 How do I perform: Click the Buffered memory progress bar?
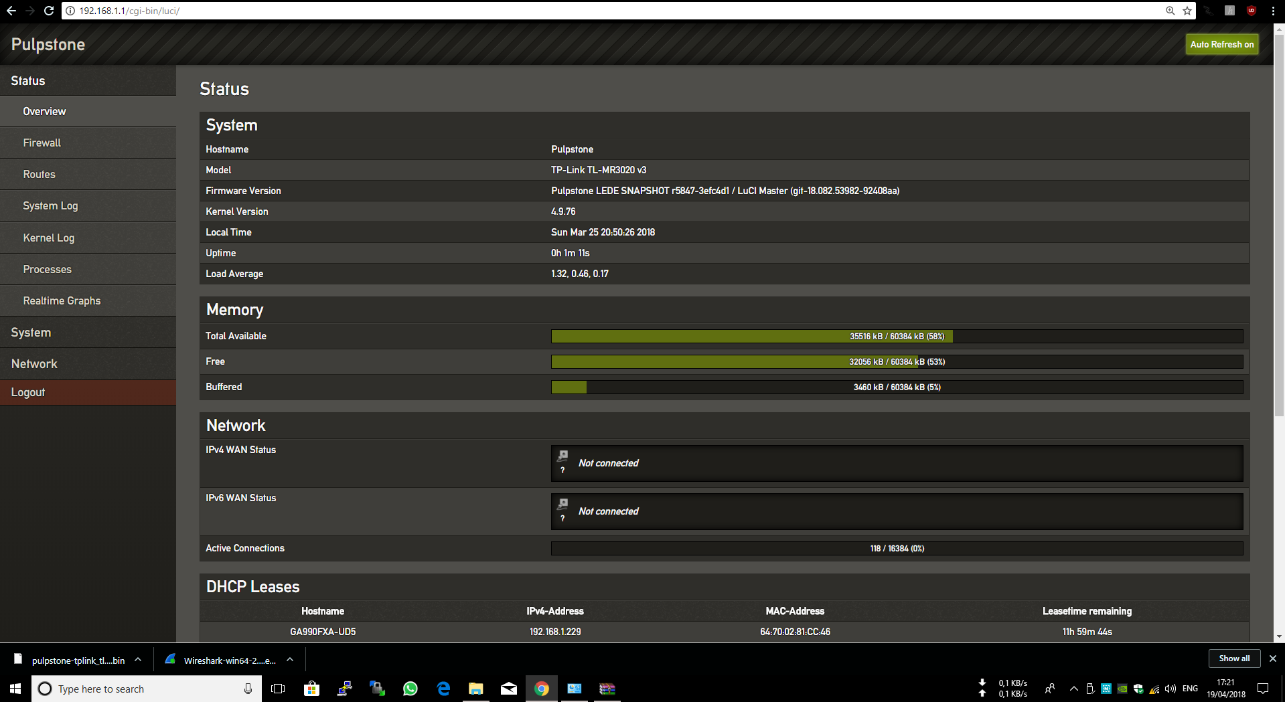(897, 387)
